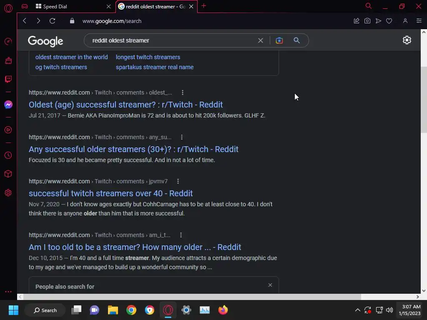Open Easy Setup menu icon
The width and height of the screenshot is (427, 320).
(x=419, y=21)
